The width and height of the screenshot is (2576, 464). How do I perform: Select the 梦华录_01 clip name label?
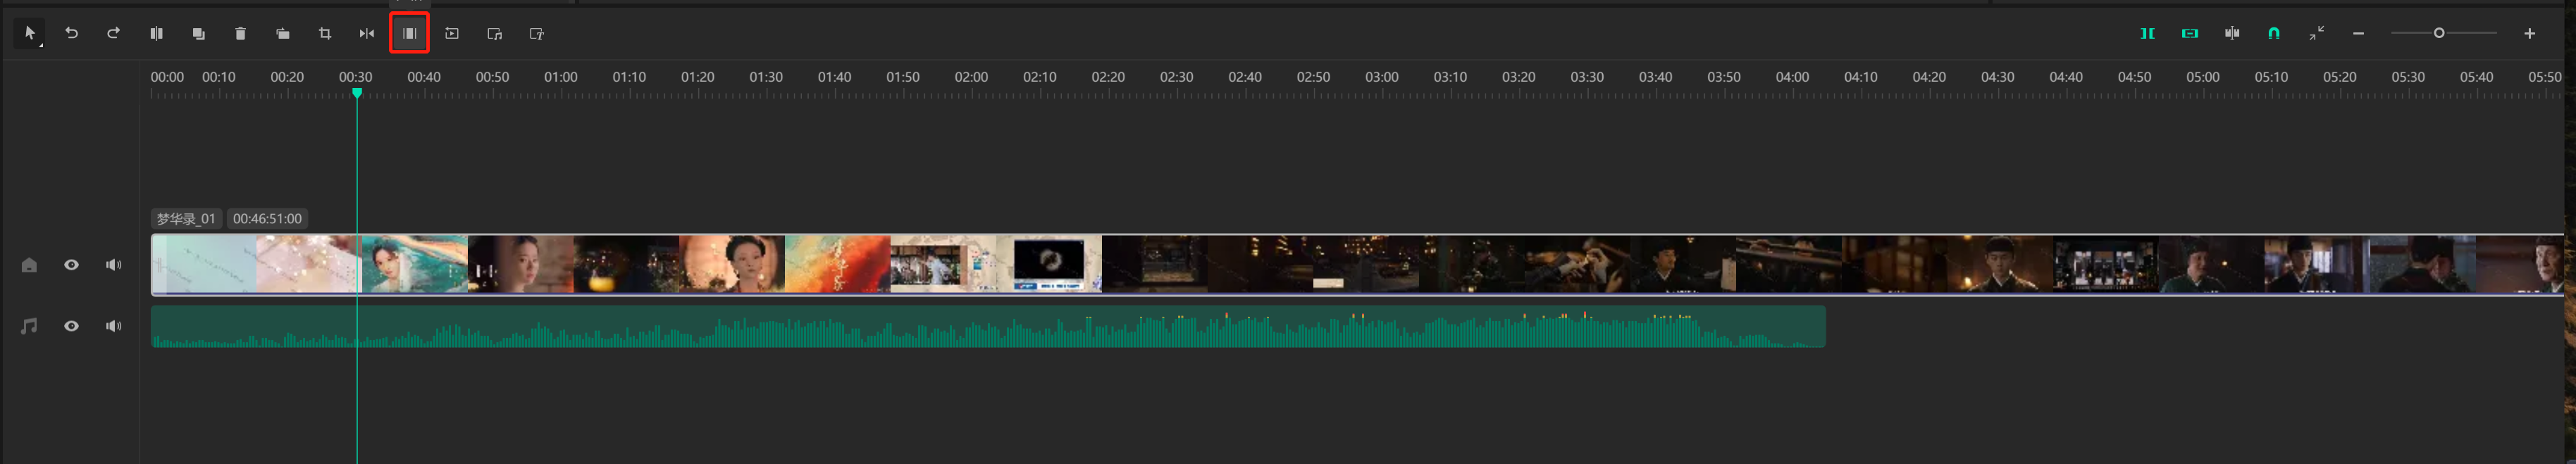[186, 218]
